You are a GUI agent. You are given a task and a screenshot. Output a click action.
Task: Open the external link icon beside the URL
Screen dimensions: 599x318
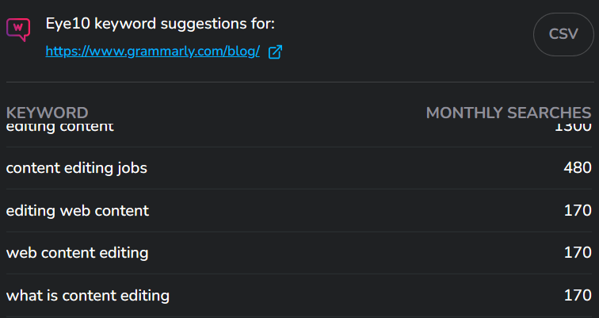click(x=275, y=52)
